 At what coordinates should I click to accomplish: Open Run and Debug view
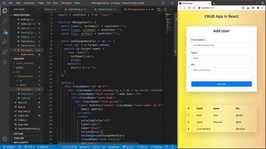5,41
